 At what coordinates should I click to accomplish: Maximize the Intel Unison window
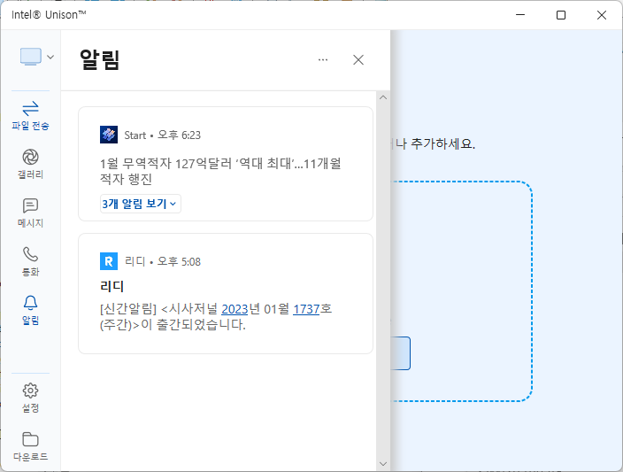point(560,15)
